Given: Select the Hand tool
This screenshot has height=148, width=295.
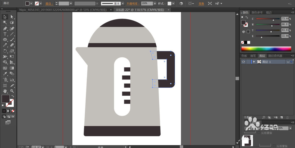Looking at the screenshot, I should [5, 91].
